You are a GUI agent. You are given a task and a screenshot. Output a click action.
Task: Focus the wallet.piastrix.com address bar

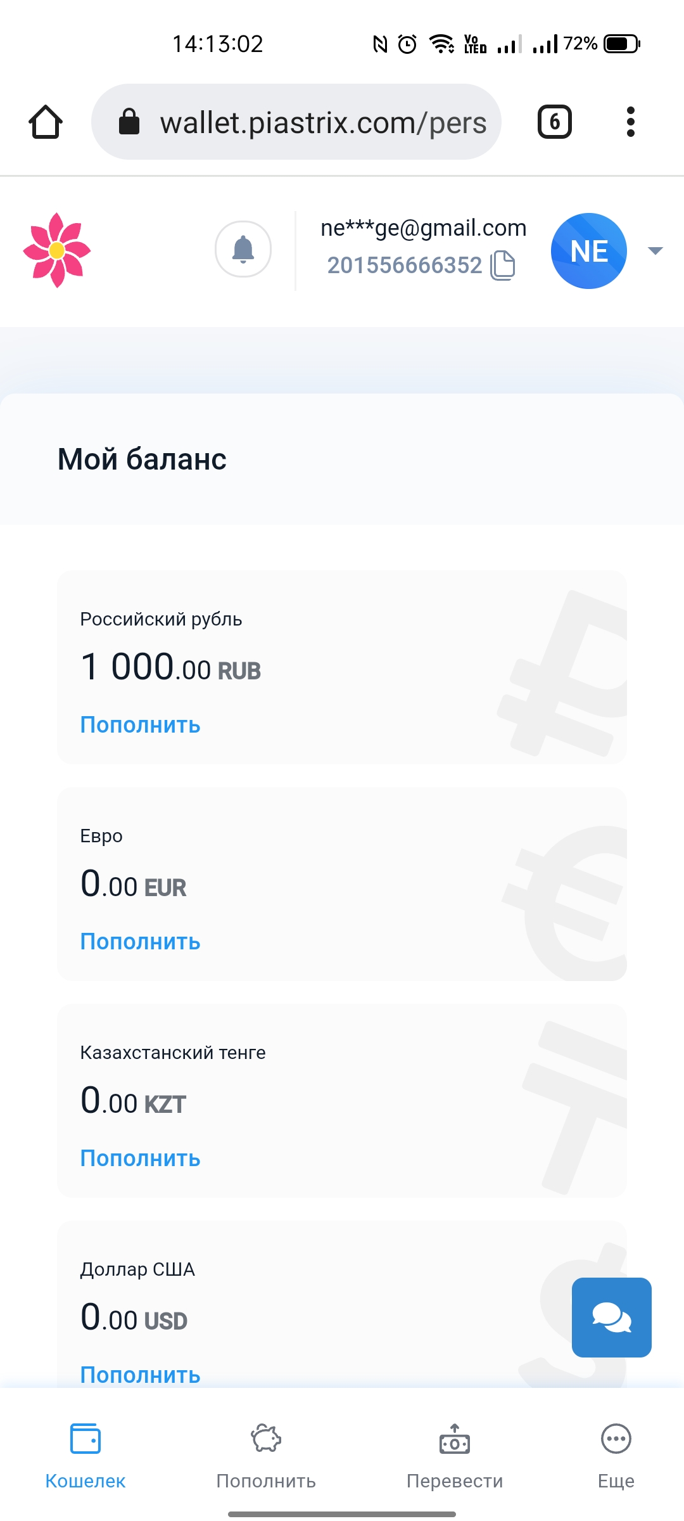[296, 122]
